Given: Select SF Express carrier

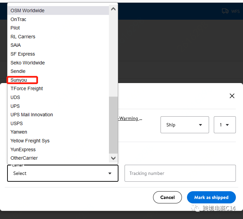Looking at the screenshot, I should tap(58, 54).
